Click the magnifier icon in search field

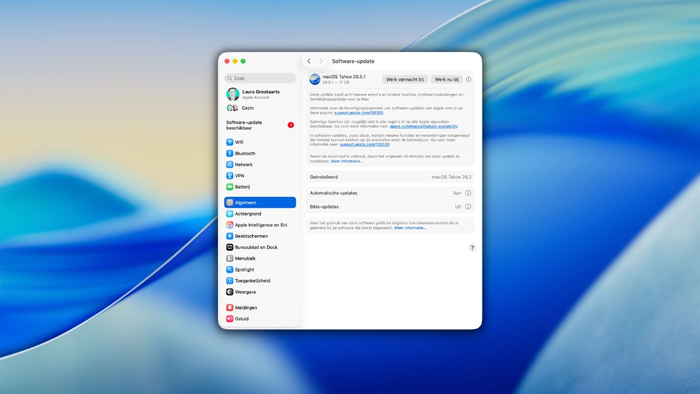coord(230,78)
